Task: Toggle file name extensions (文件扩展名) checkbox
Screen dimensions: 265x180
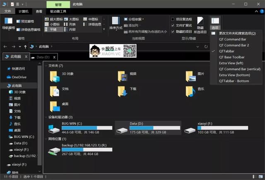Action: coord(173,26)
